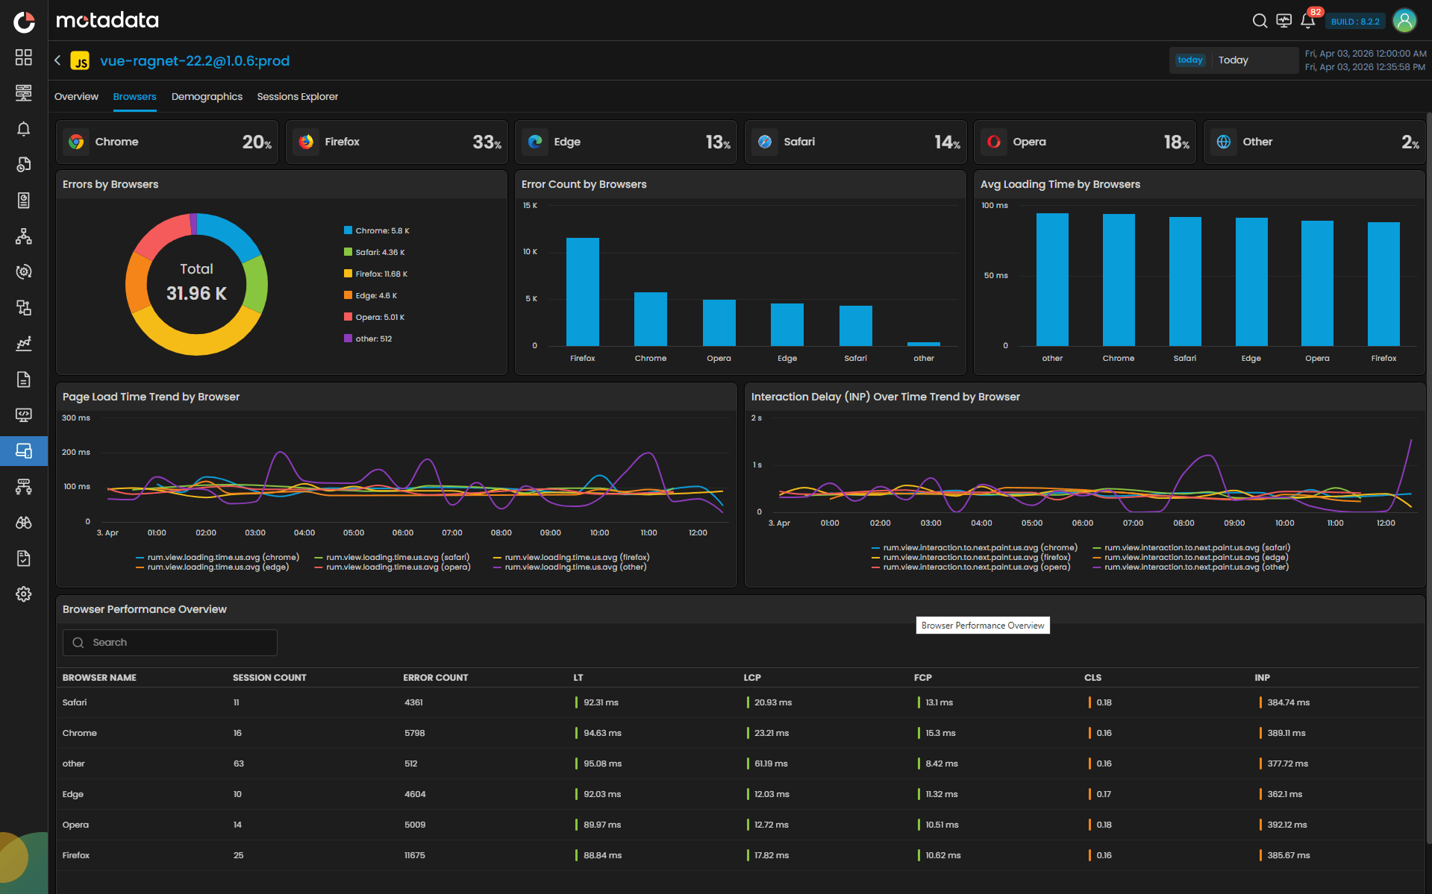Open the settings gear at the sidebar bottom
This screenshot has height=894, width=1432.
[24, 594]
